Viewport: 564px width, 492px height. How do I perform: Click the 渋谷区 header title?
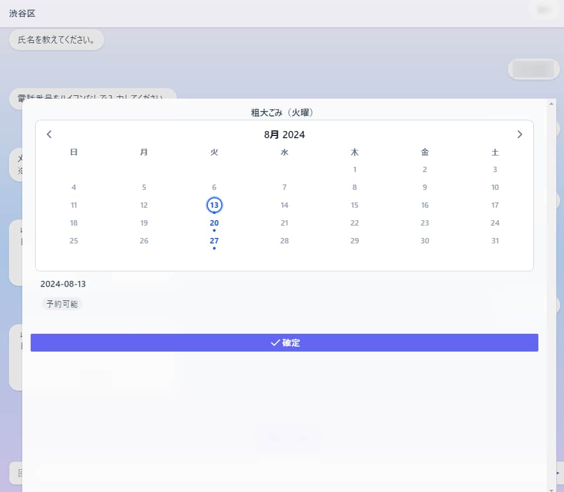22,14
